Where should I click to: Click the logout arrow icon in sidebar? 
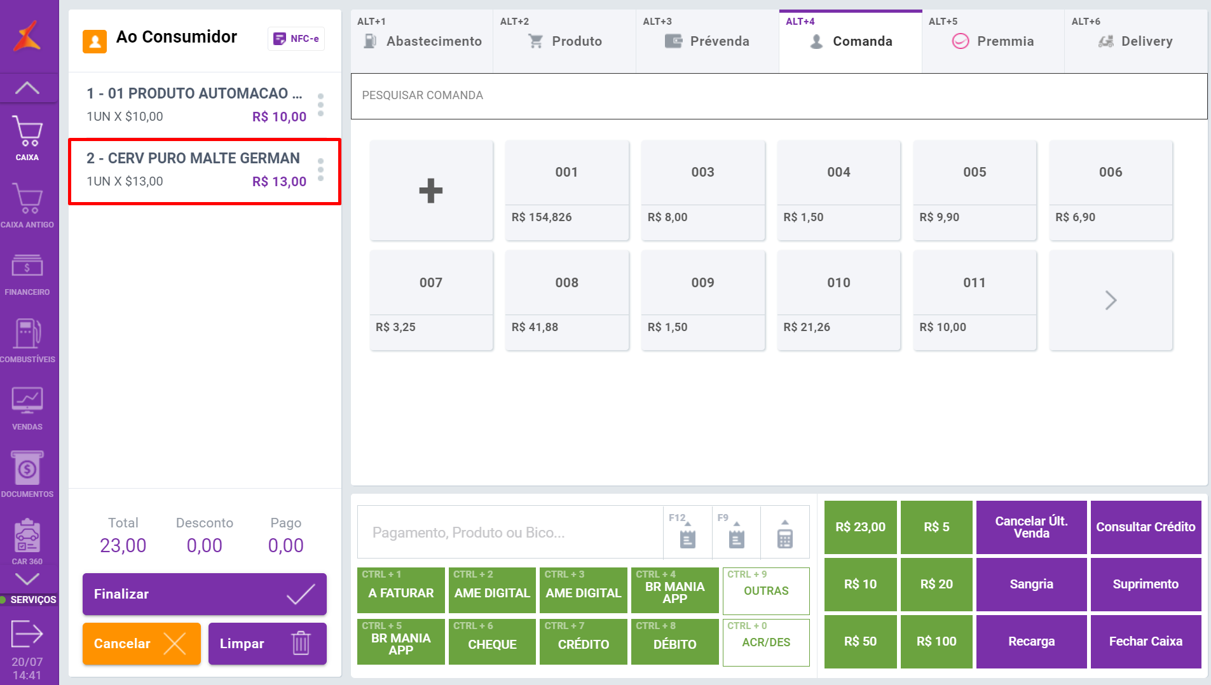pos(27,633)
